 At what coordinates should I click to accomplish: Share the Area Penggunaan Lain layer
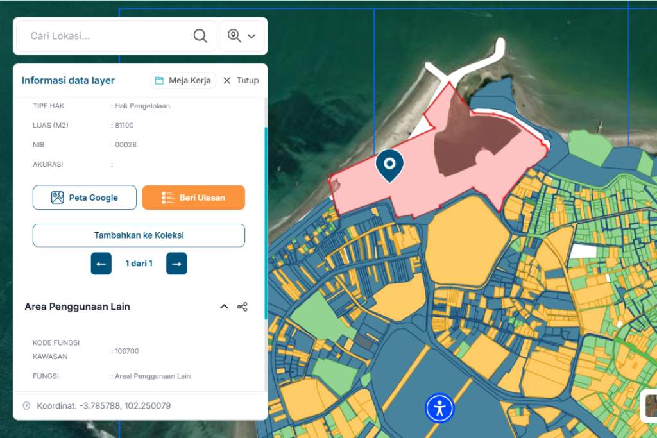242,307
